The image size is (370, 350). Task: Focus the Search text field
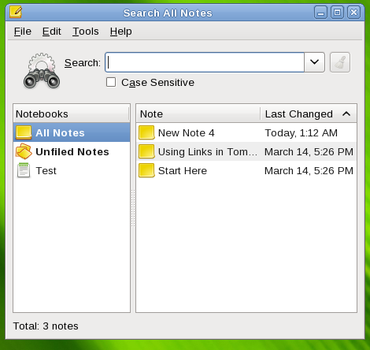point(205,62)
